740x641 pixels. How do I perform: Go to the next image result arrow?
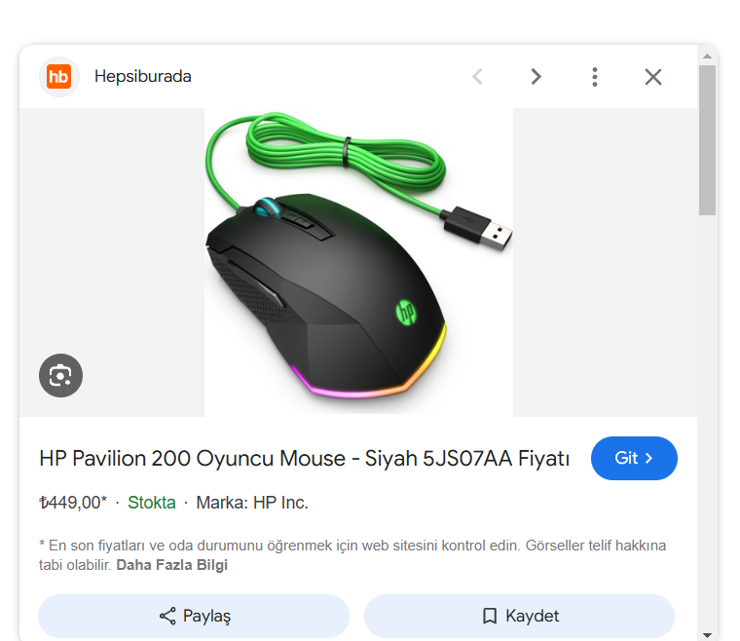[x=536, y=77]
